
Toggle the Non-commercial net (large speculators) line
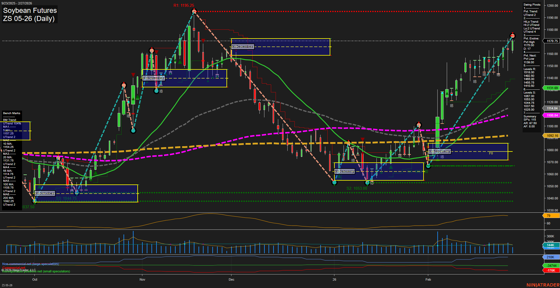point(30,264)
